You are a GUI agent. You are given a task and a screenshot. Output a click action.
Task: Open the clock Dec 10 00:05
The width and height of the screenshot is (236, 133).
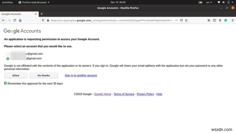[118, 2]
